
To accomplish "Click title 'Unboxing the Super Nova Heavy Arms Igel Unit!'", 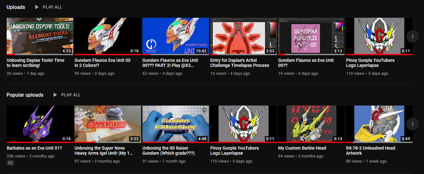I will (x=104, y=151).
